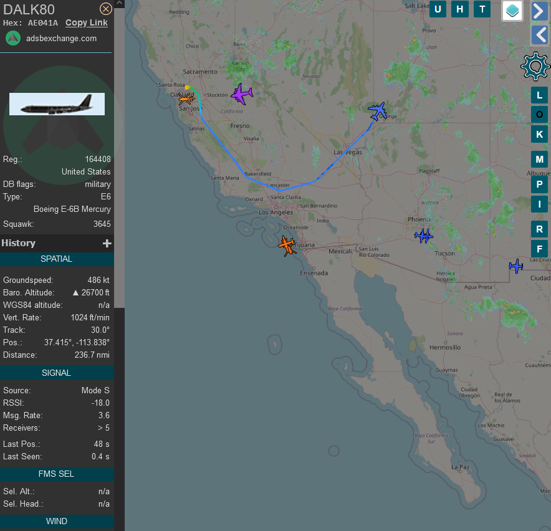Toggle the T map button

(482, 9)
